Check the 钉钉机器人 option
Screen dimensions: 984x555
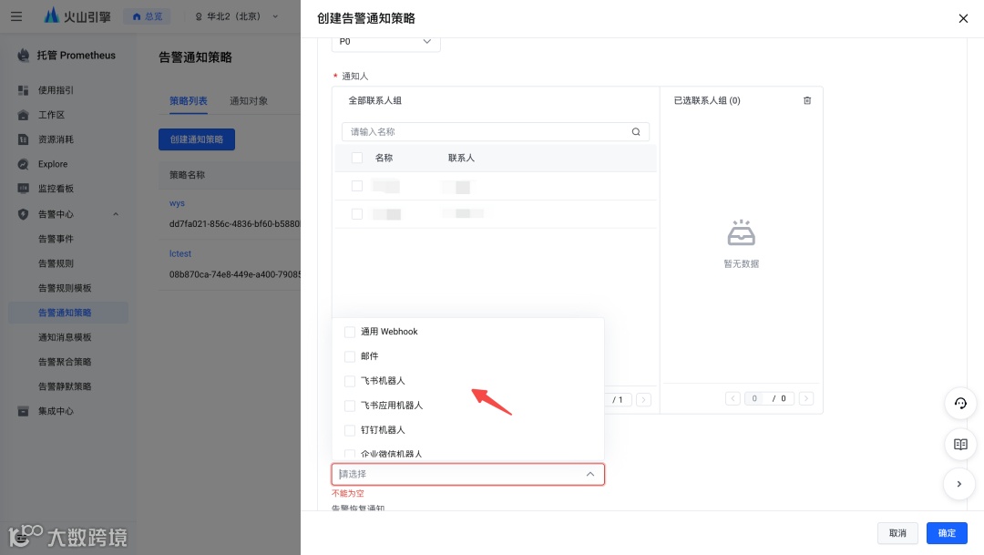(350, 430)
